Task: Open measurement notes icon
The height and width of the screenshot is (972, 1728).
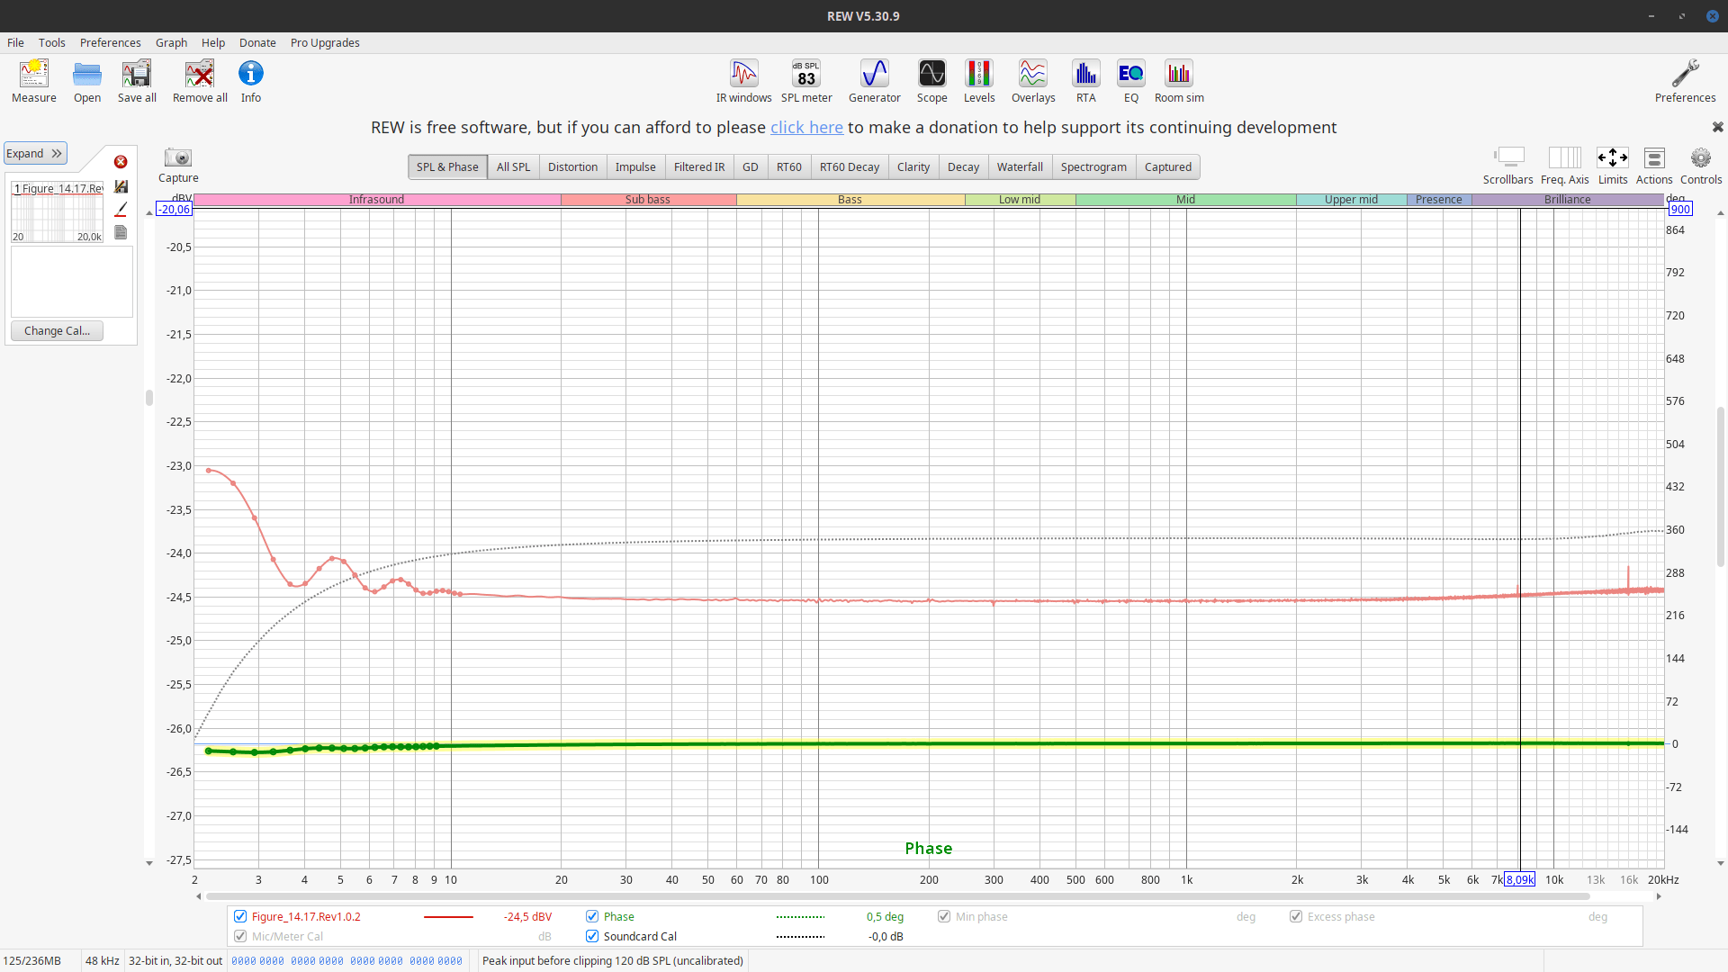Action: point(121,232)
